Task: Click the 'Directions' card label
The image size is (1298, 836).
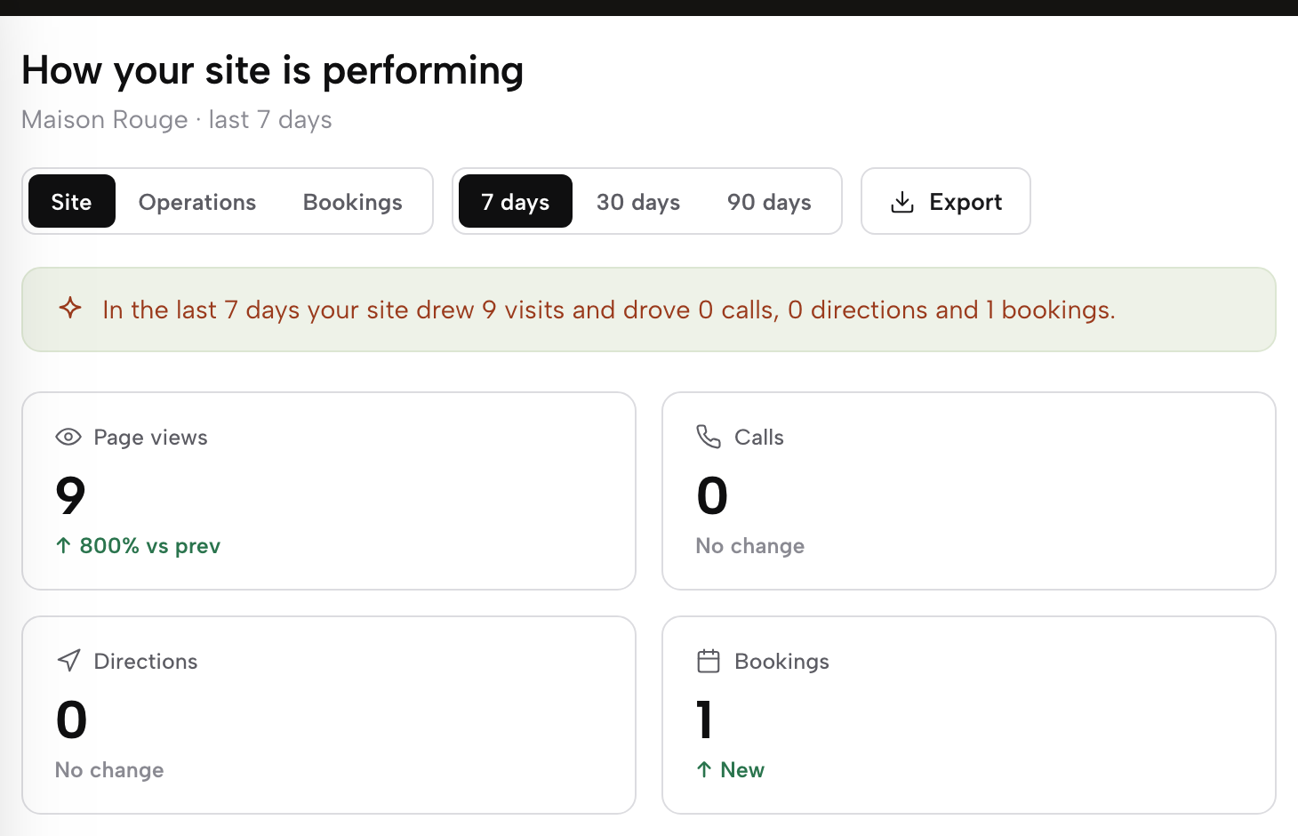Action: pyautogui.click(x=146, y=661)
